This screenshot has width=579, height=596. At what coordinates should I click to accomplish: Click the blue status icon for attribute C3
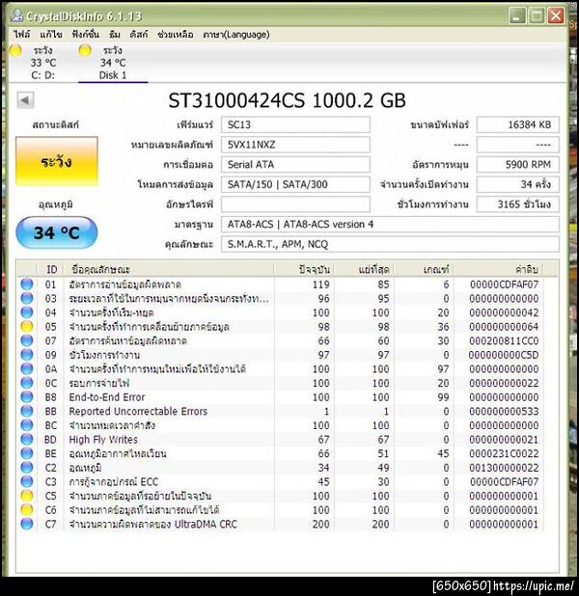[x=27, y=481]
